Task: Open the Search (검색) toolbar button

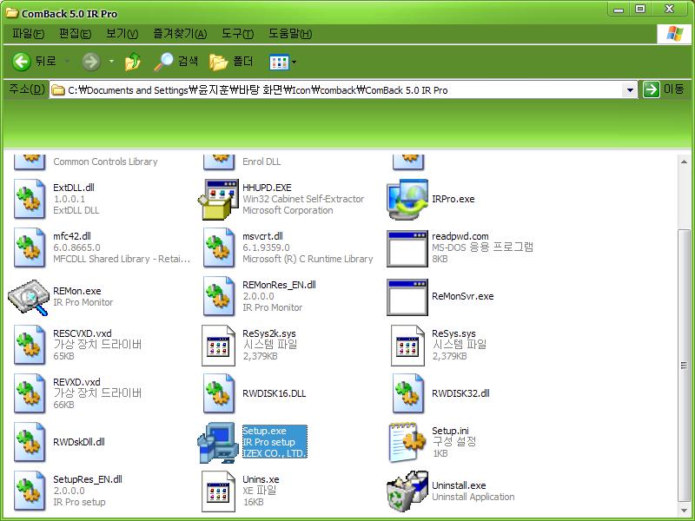Action: (176, 62)
